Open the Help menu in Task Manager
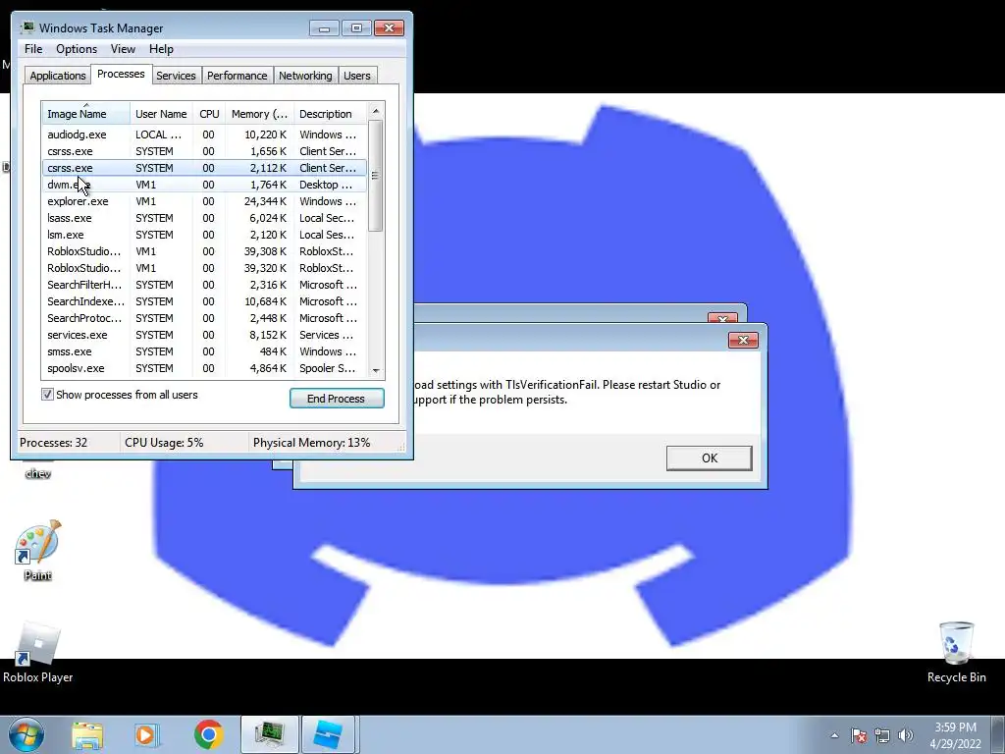1005x754 pixels. 161,49
